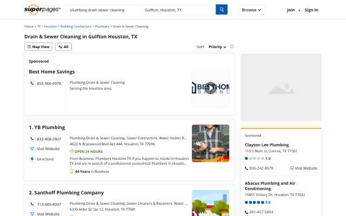The height and width of the screenshot is (216, 346).
Task: Play the Best Home Savings video
Action: click(210, 88)
